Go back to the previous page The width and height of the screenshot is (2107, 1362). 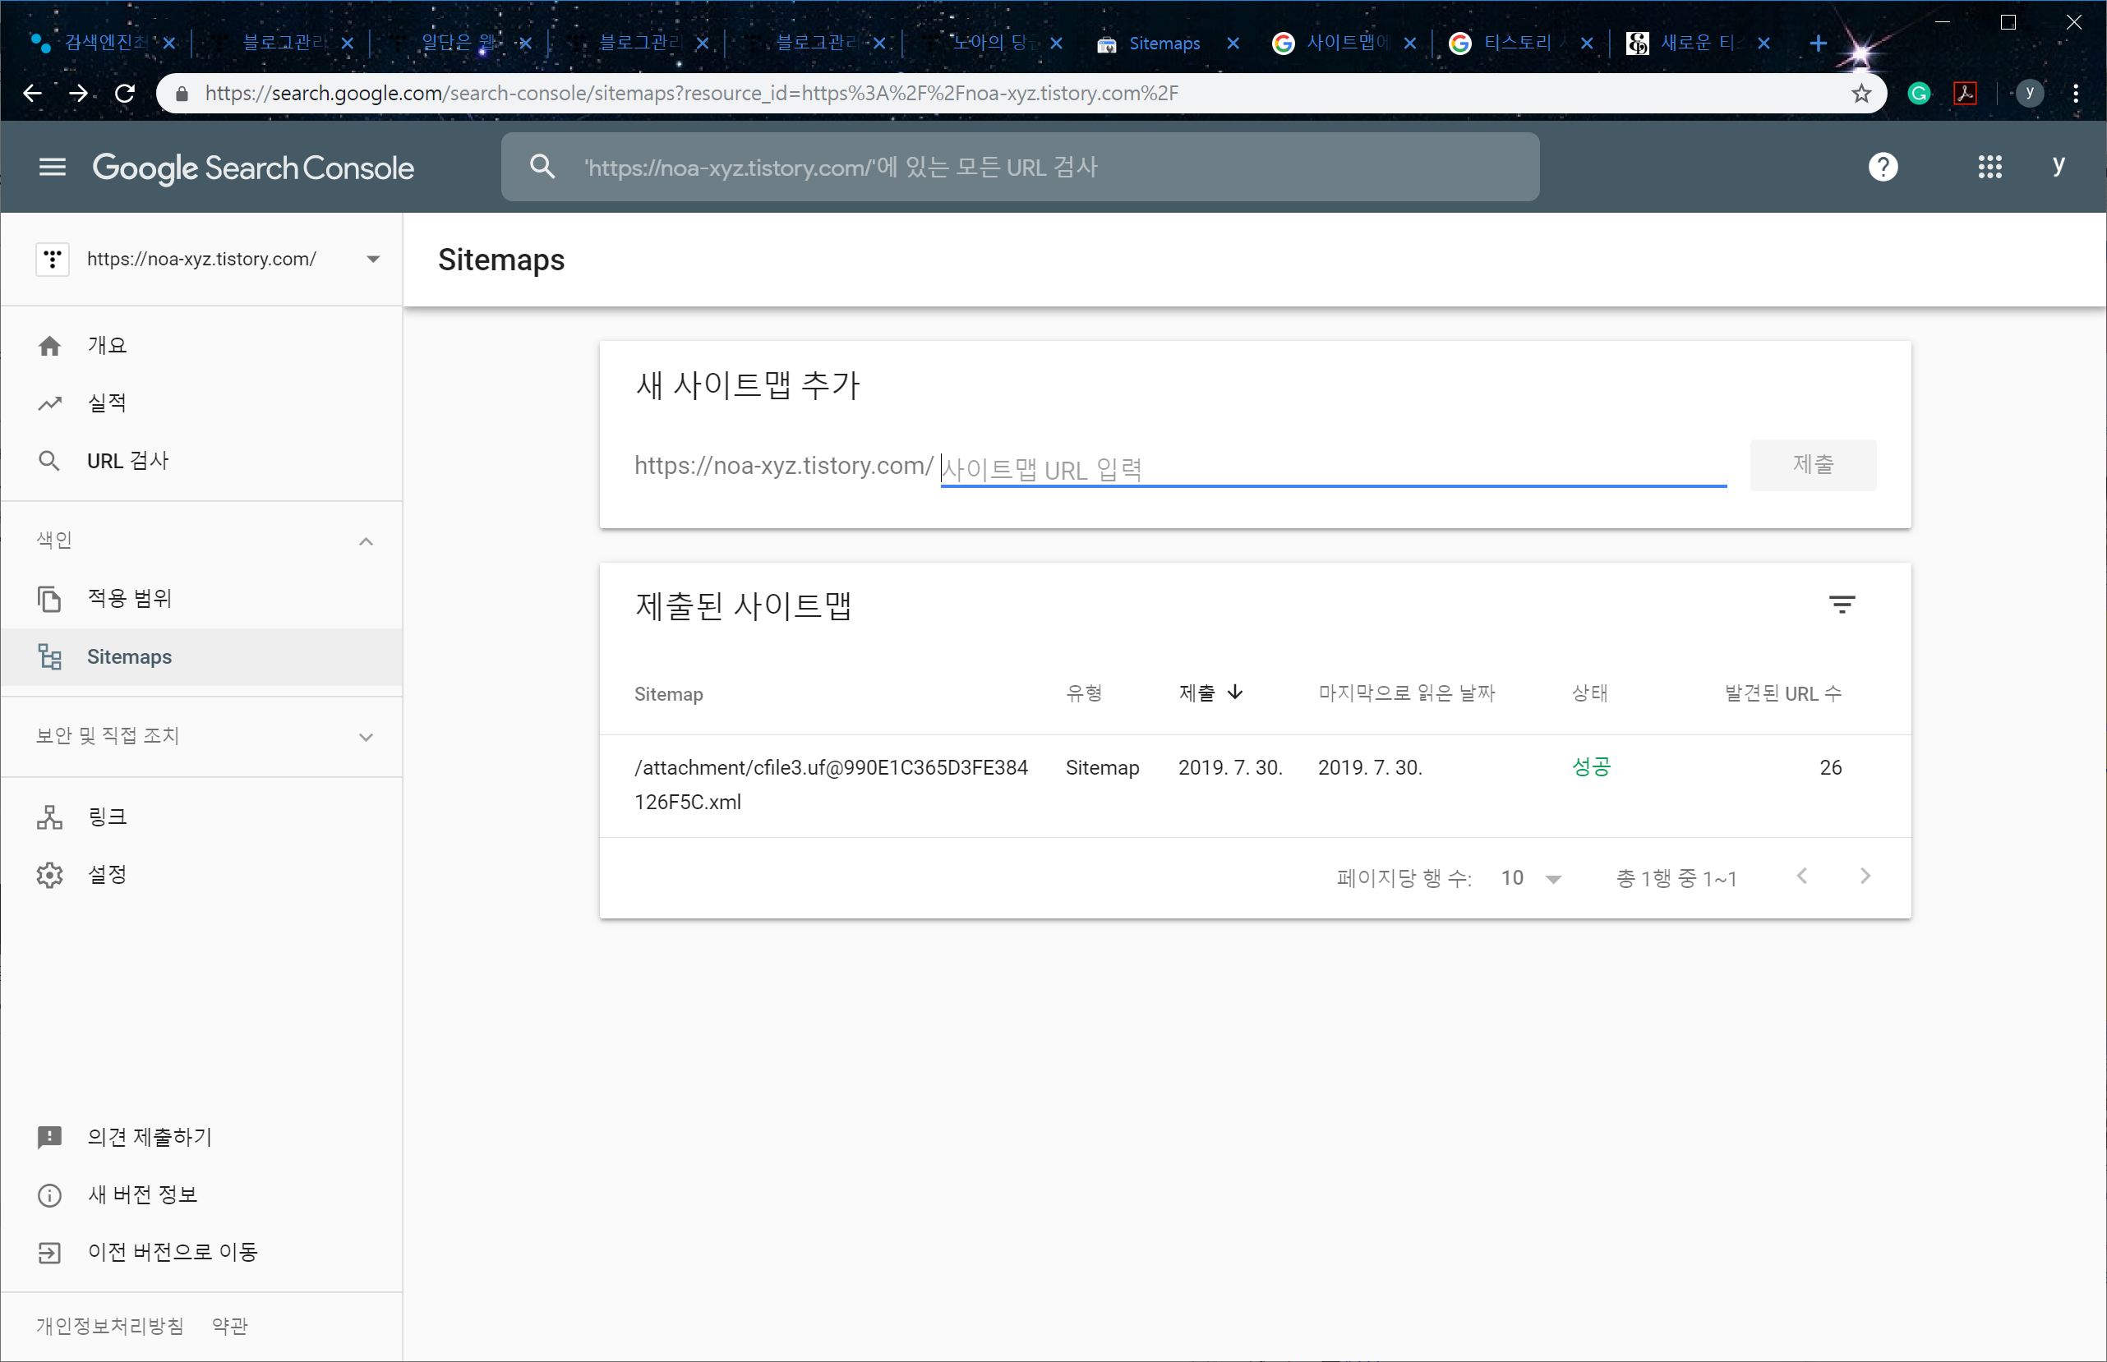33,93
